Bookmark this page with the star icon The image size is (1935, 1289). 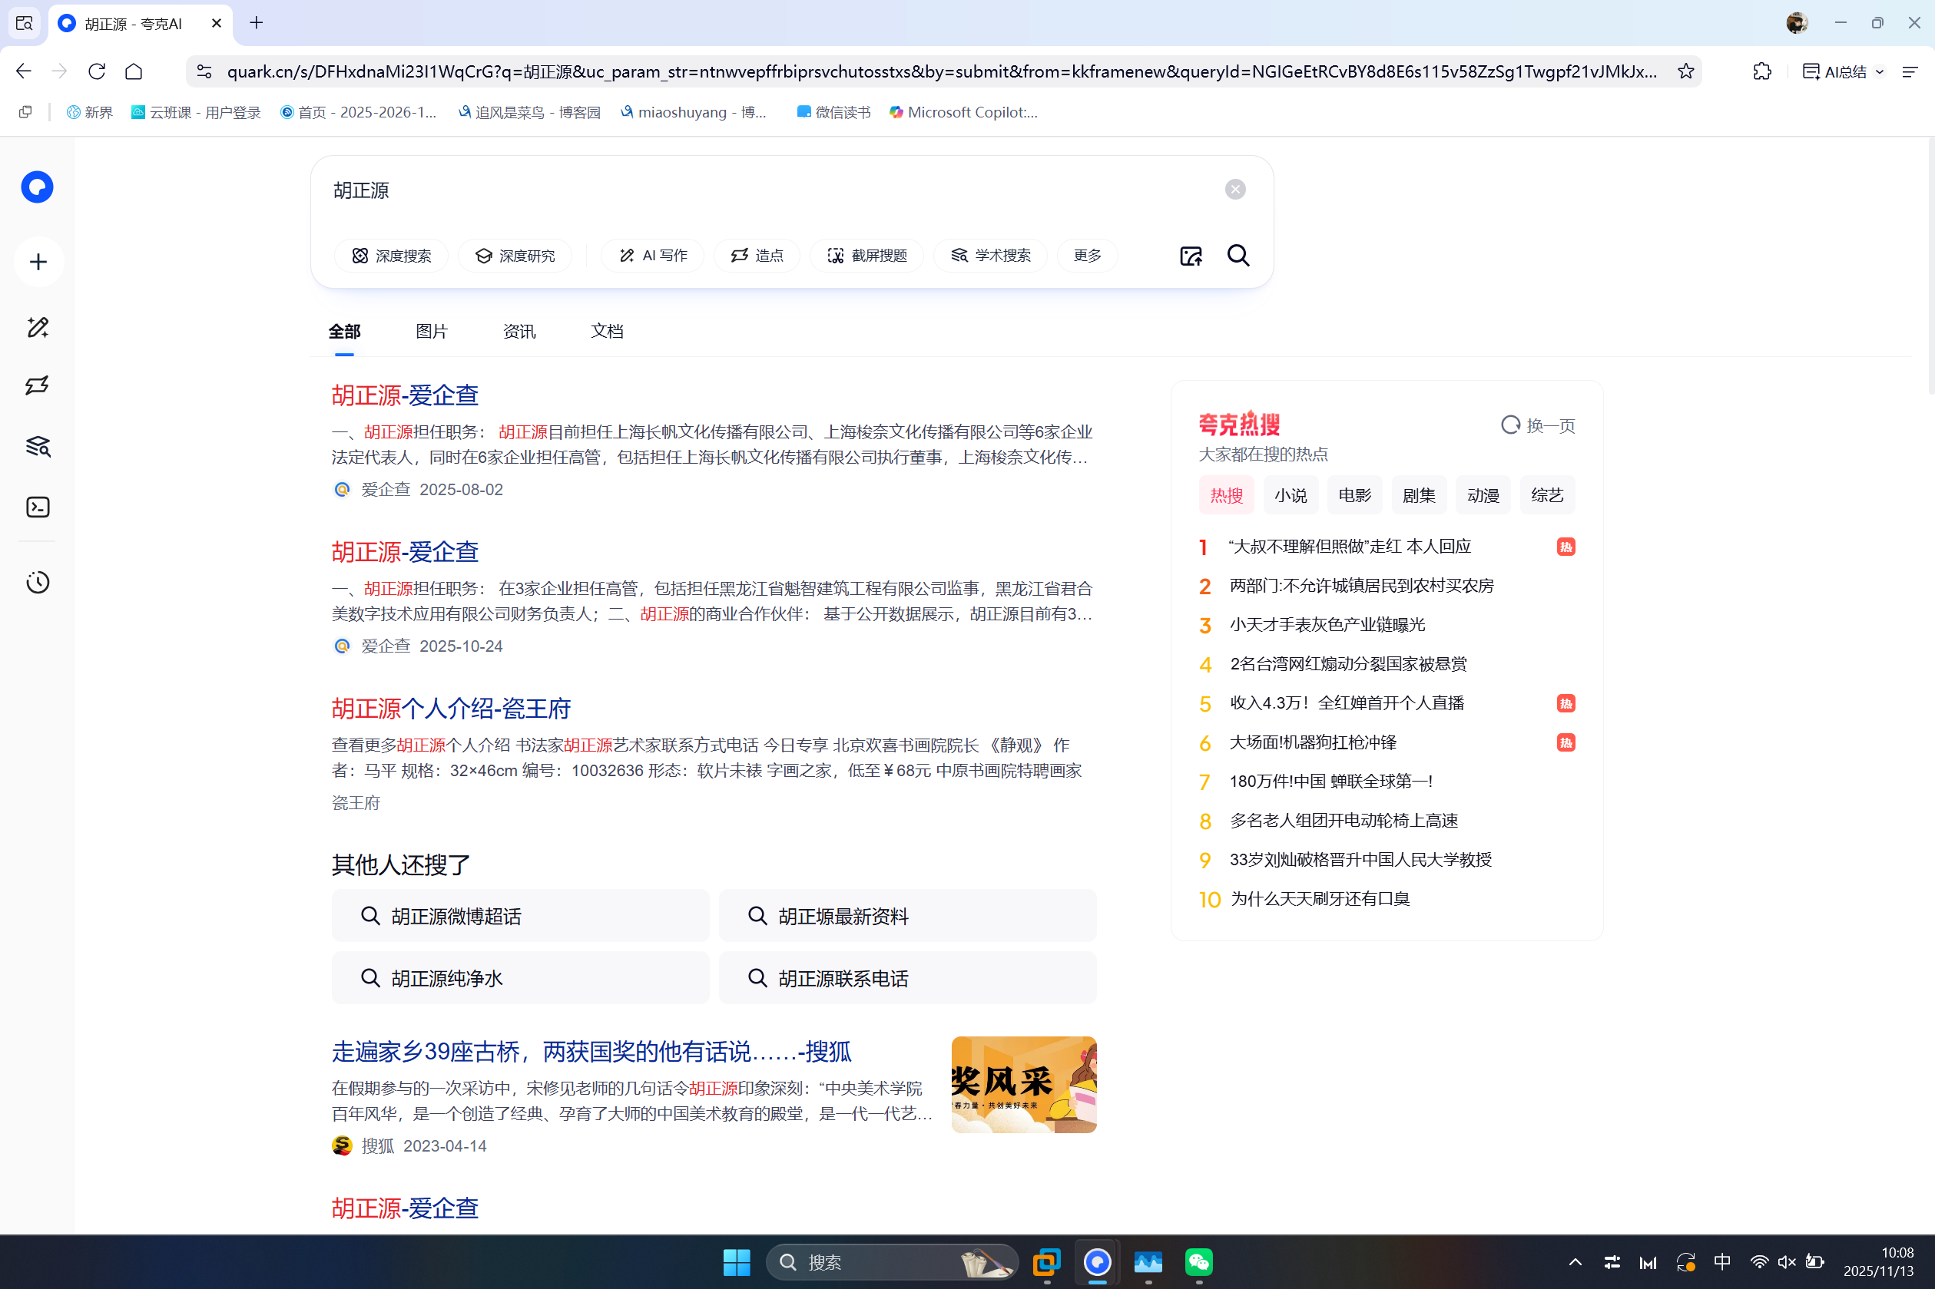[x=1687, y=71]
